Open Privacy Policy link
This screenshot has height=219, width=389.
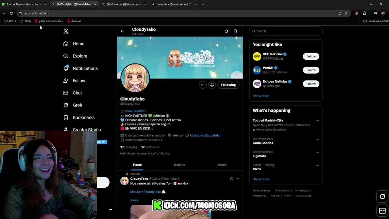[x=282, y=191]
